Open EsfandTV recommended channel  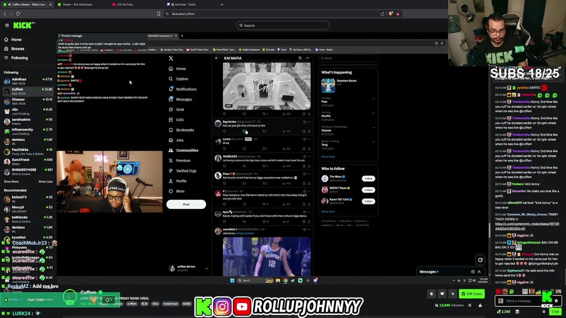point(28,199)
